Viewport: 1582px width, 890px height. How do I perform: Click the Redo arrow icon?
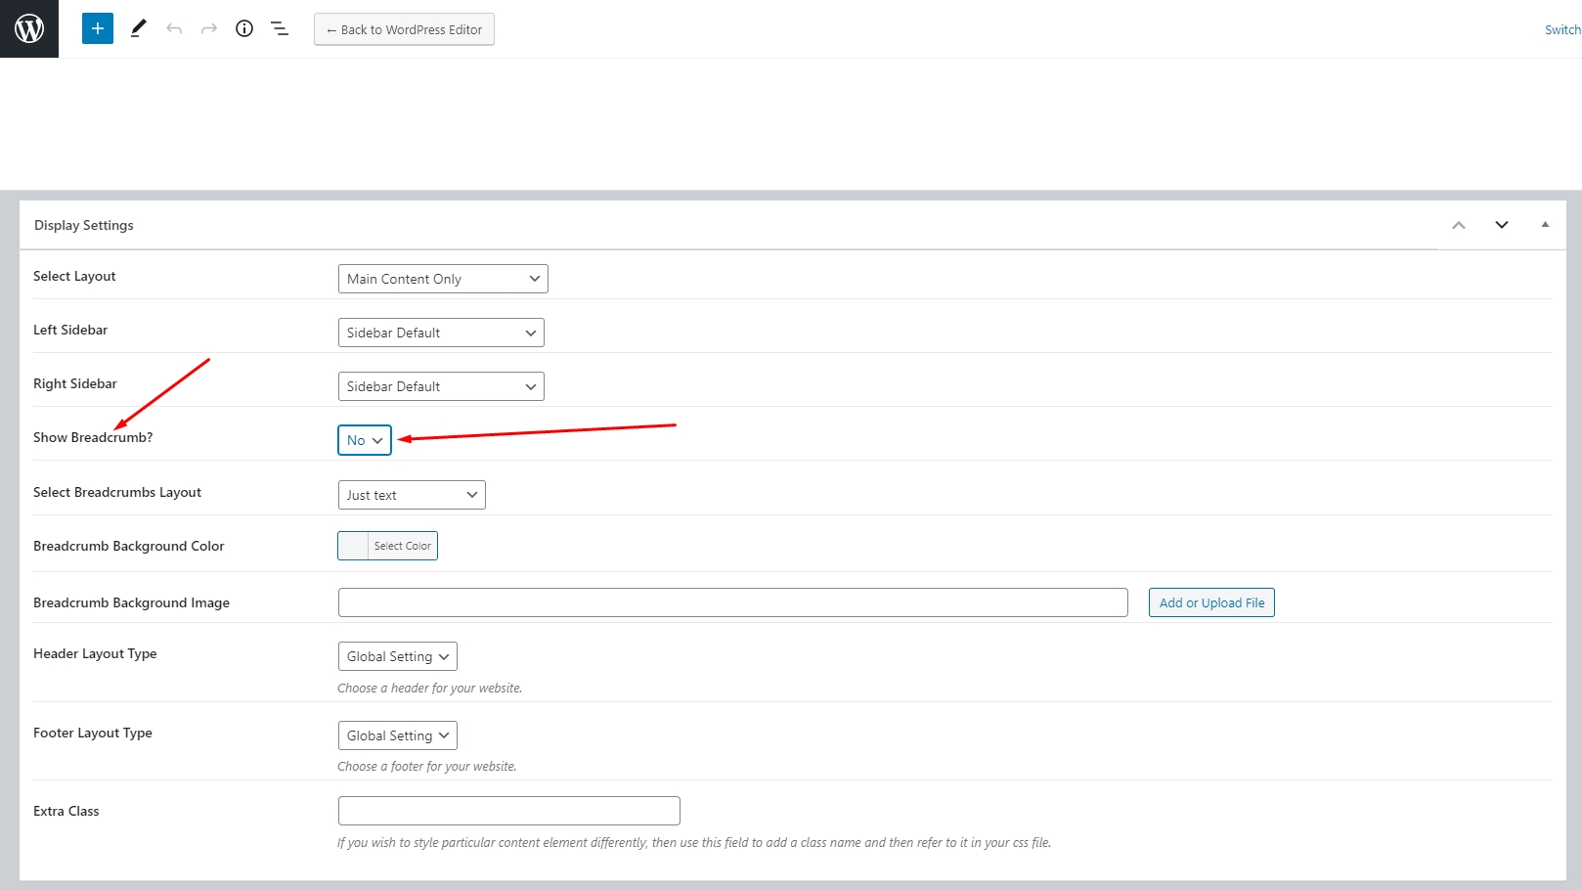pos(209,29)
